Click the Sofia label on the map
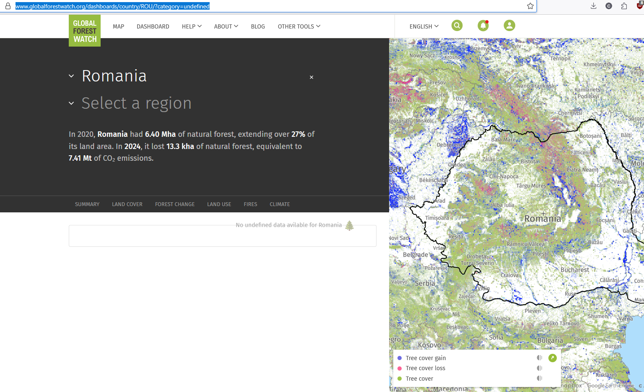The image size is (644, 392). tap(496, 337)
